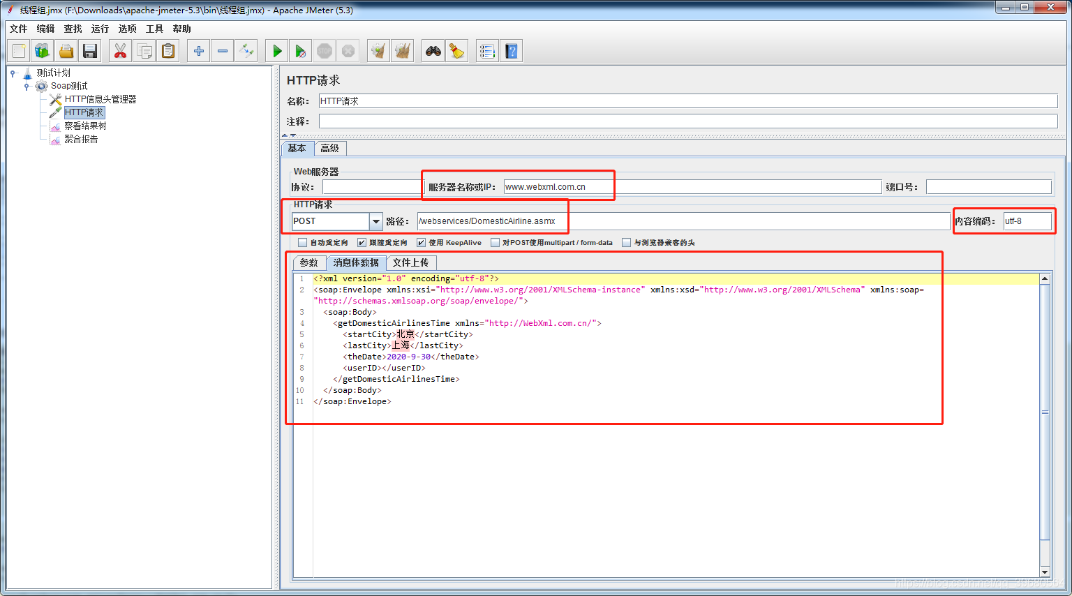Collapse all nodes with minus icon

tap(223, 51)
